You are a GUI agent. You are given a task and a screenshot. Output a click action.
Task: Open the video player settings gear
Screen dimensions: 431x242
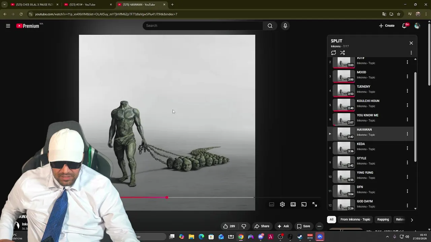point(282,204)
